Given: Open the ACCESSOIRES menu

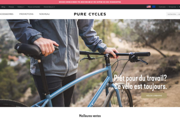Looking at the screenshot, I should coord(7,14).
